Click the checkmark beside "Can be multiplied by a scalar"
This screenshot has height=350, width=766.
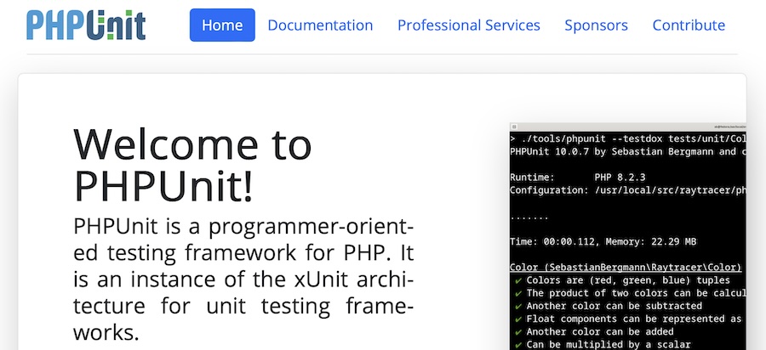517,344
